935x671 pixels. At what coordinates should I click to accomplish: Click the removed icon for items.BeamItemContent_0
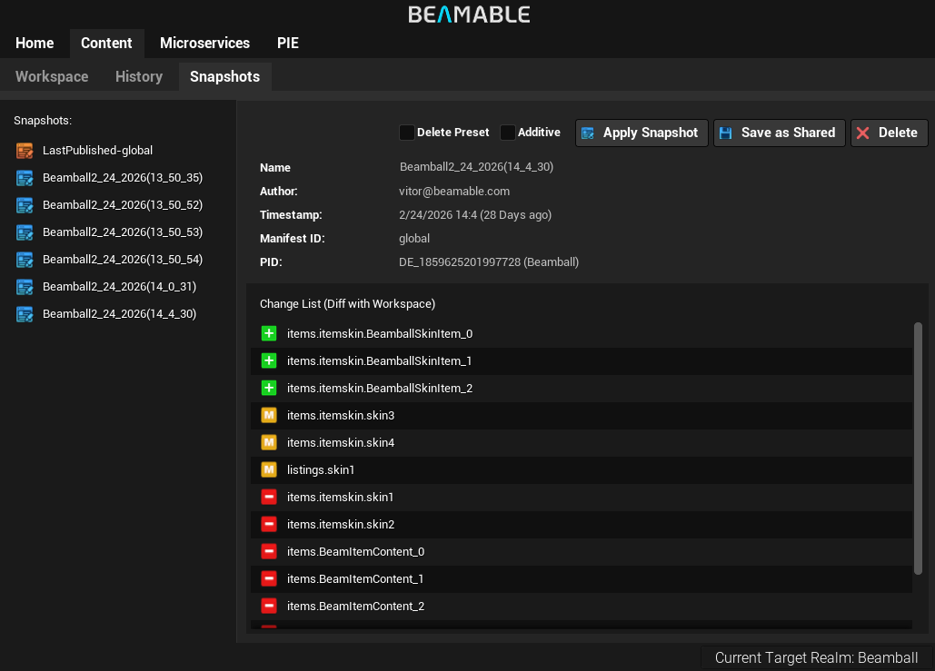(x=268, y=552)
